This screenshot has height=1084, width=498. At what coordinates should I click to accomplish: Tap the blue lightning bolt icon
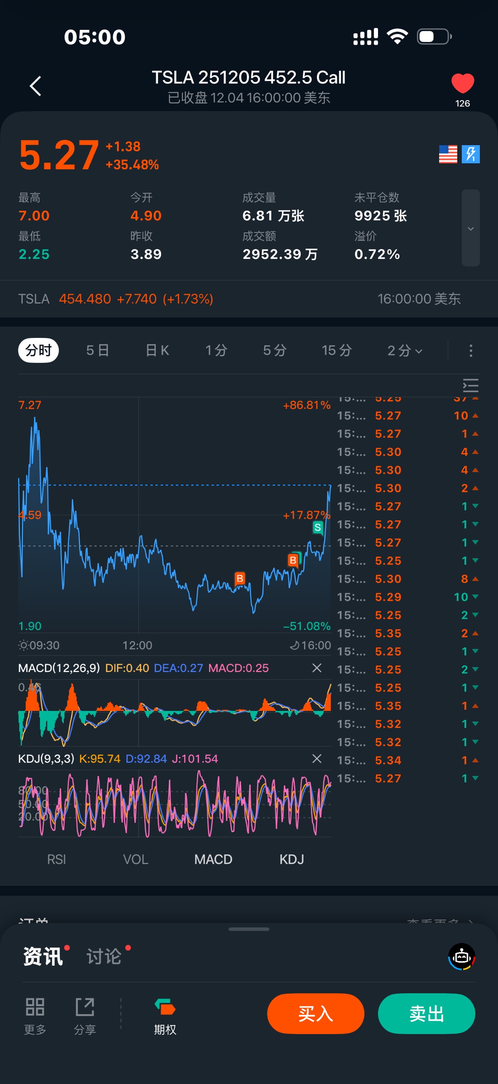click(x=470, y=154)
